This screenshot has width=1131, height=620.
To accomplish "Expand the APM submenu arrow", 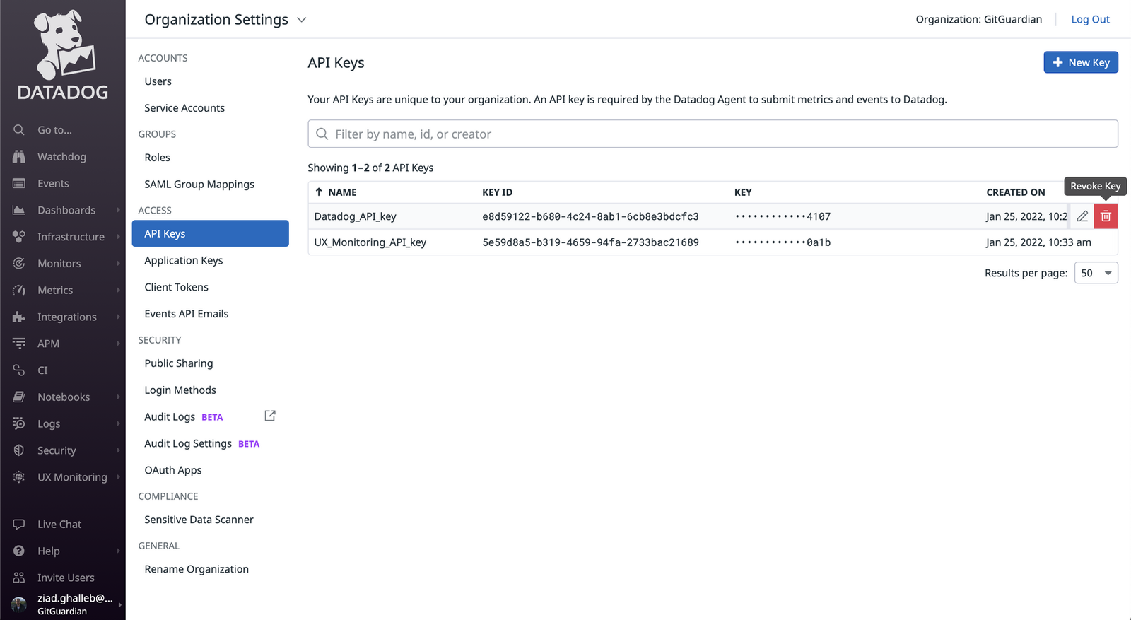I will pos(118,344).
